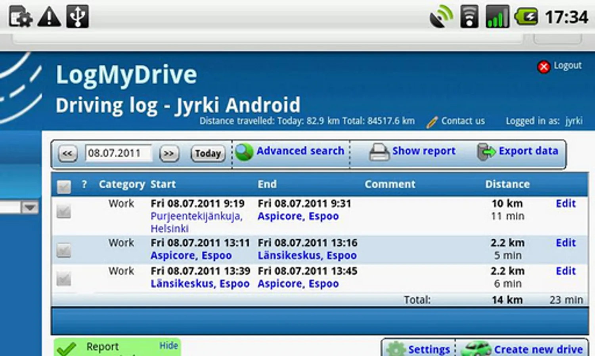
Task: Jump to Today's drives
Action: pos(208,153)
